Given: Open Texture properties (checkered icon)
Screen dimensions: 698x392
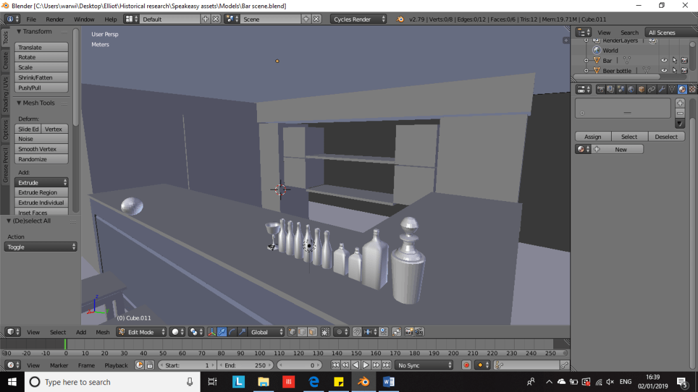Looking at the screenshot, I should pyautogui.click(x=691, y=89).
